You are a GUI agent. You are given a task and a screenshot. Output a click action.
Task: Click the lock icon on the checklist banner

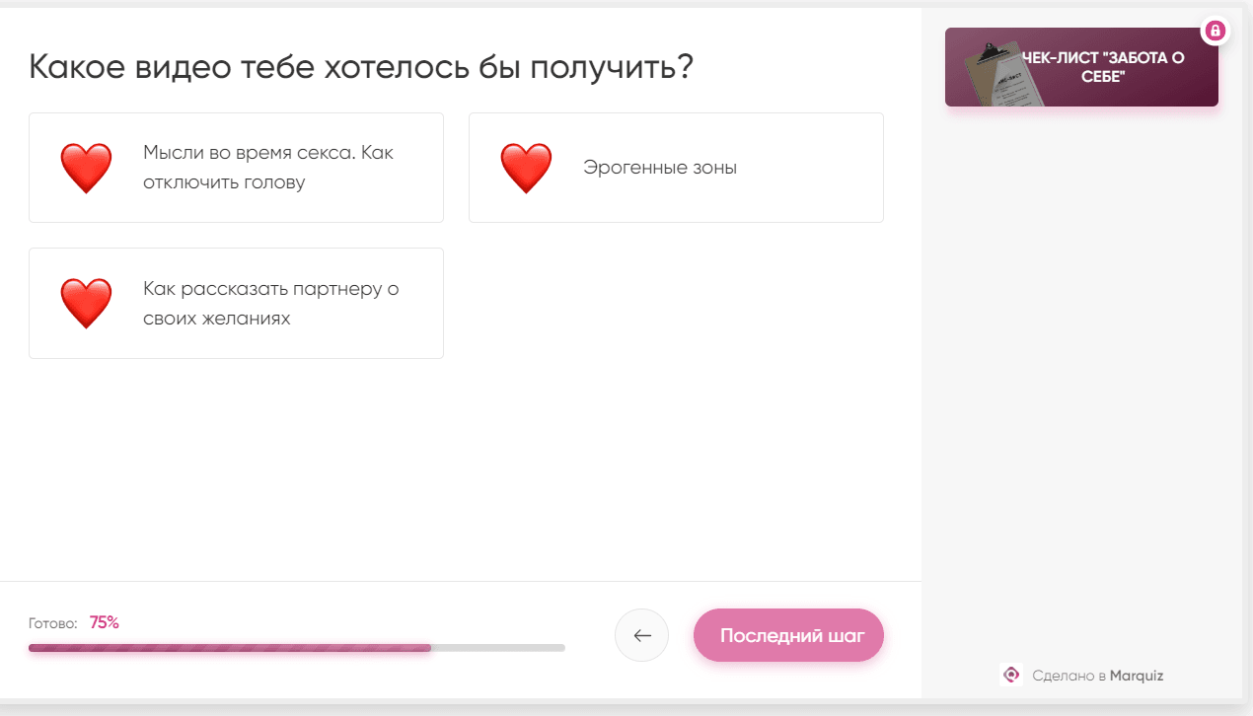[x=1216, y=31]
